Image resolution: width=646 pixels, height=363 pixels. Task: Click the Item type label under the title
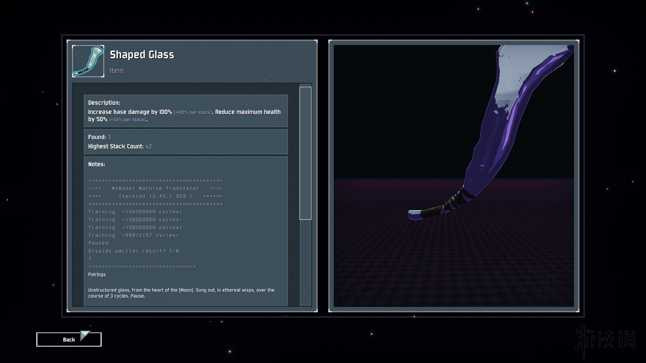point(117,71)
